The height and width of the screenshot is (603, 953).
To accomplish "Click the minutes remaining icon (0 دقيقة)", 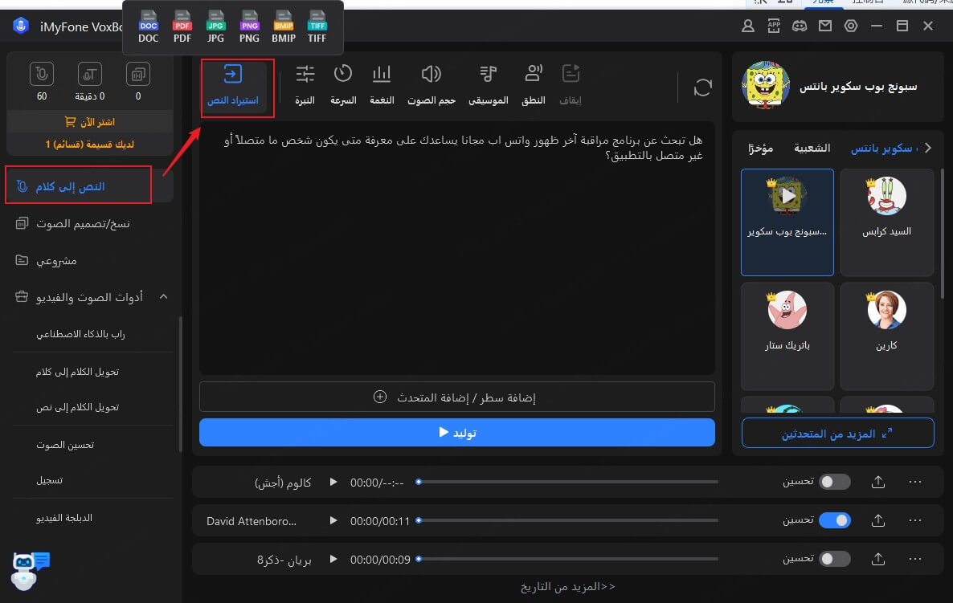I will [x=89, y=75].
